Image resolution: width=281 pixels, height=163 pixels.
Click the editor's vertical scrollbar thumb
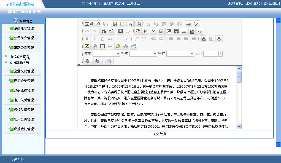[x=239, y=77]
